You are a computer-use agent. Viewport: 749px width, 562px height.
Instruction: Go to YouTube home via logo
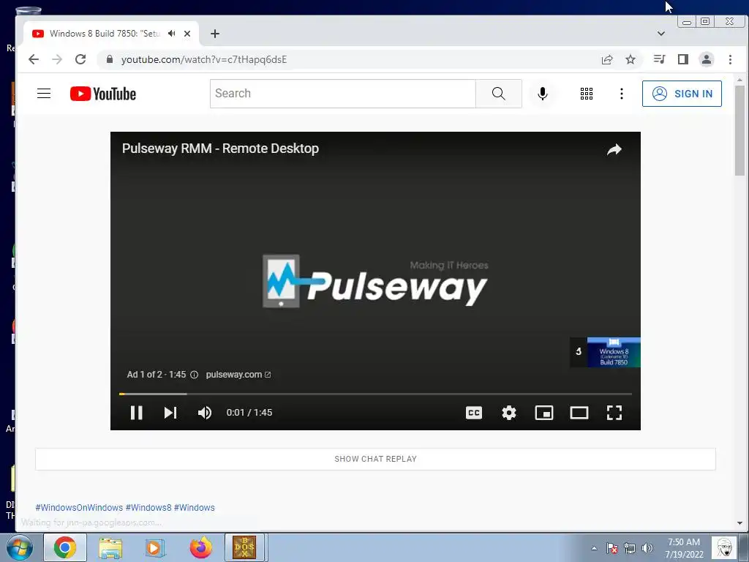click(x=103, y=94)
